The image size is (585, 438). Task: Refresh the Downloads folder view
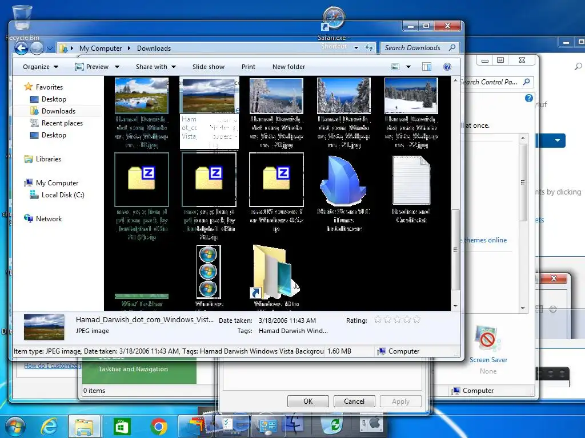point(368,48)
